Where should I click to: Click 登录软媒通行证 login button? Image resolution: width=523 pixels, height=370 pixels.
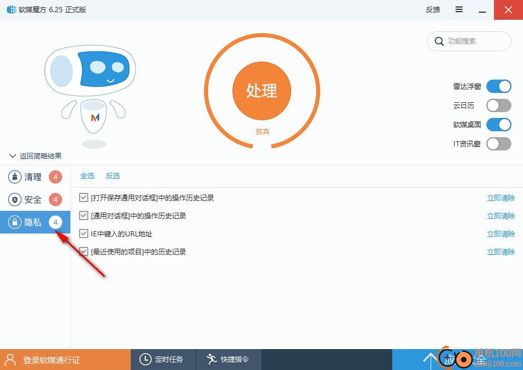tap(65, 360)
